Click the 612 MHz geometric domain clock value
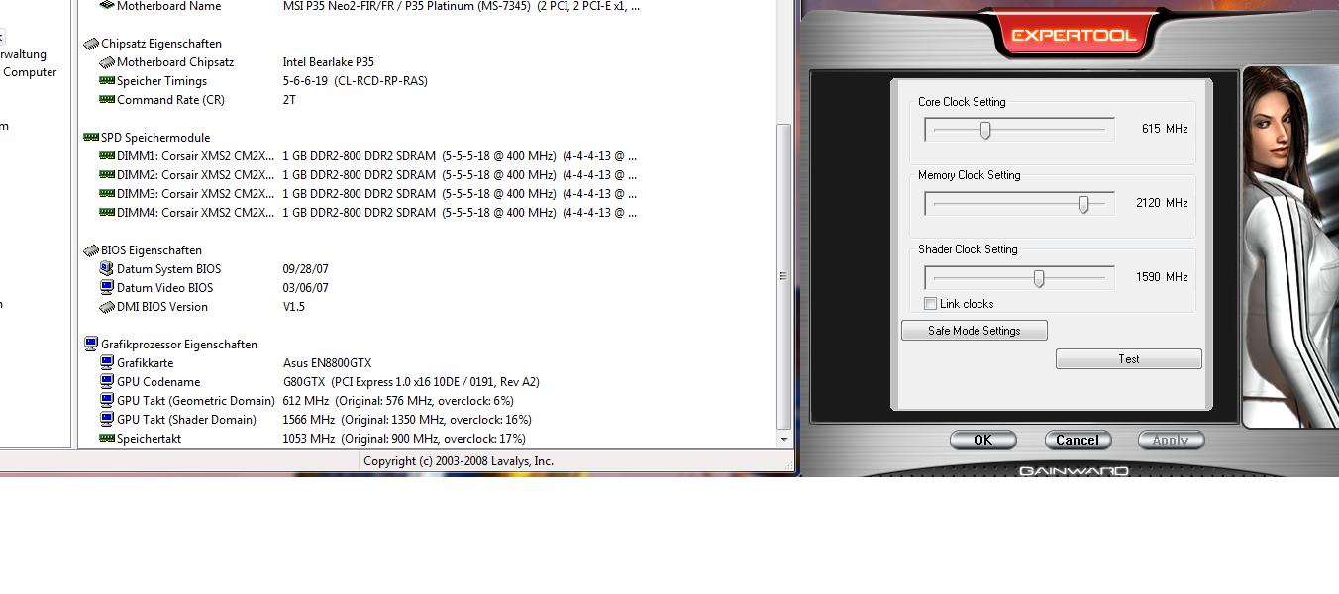This screenshot has width=1339, height=594. [398, 401]
